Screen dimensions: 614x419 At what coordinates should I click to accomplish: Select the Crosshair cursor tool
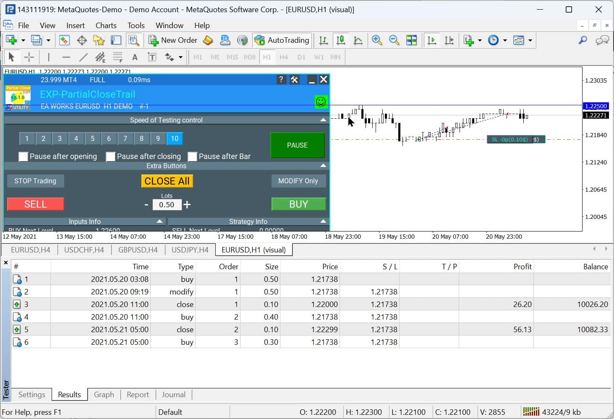click(29, 57)
